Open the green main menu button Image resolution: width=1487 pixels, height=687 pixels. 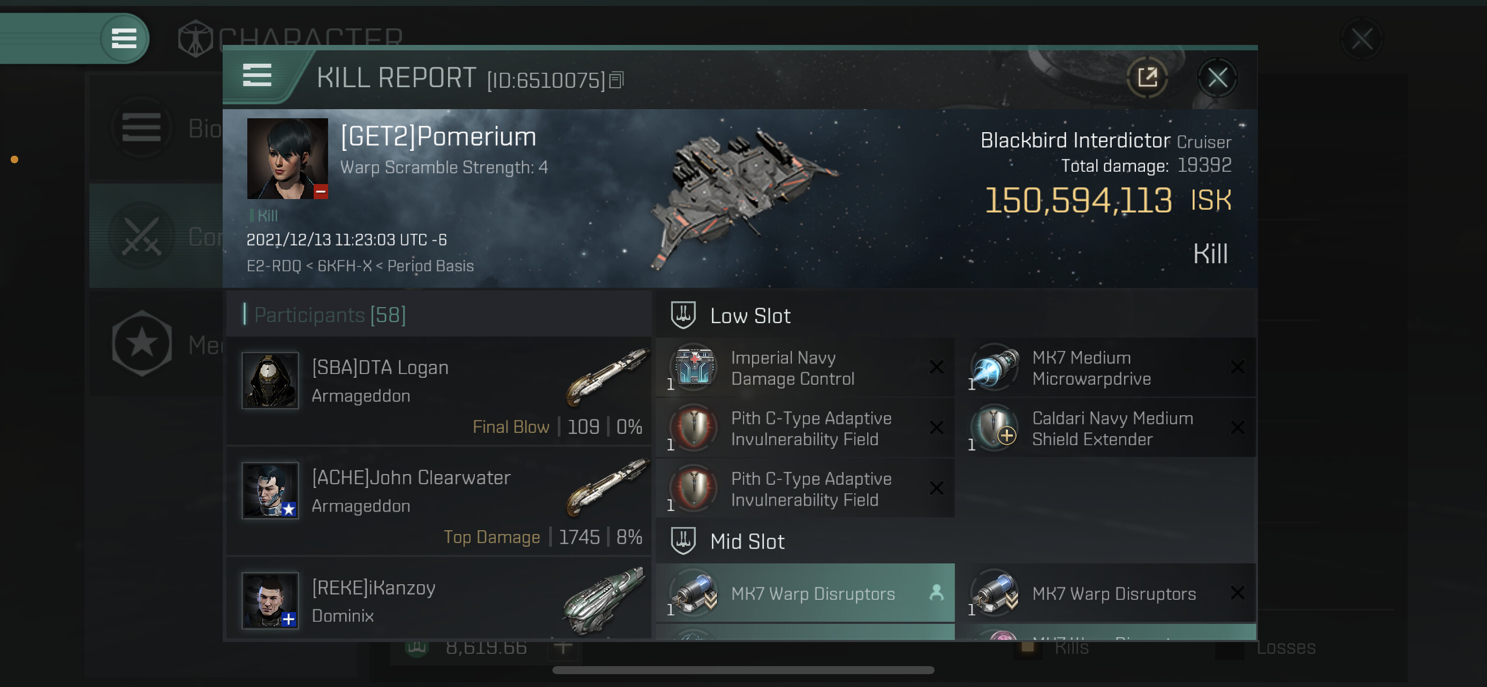point(124,39)
